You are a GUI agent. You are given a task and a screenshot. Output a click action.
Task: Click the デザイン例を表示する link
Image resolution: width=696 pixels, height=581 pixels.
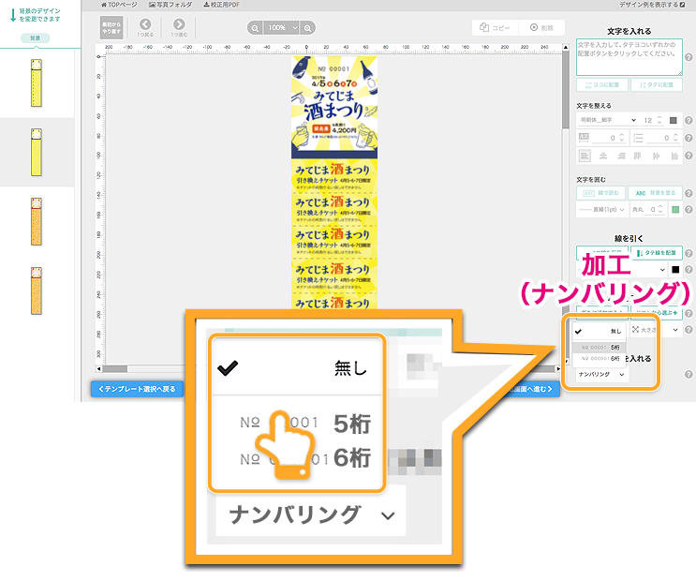651,5
